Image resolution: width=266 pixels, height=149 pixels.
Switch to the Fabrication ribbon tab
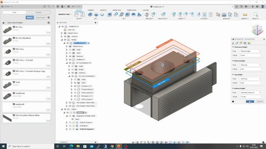132,10
